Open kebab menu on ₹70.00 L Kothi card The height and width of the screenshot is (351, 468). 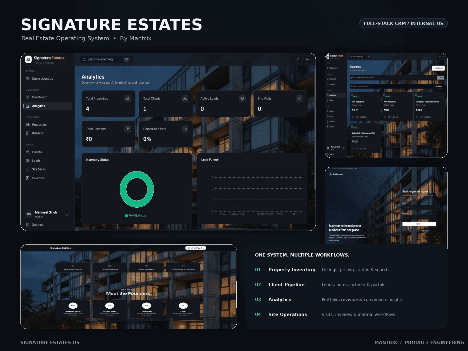[409, 97]
